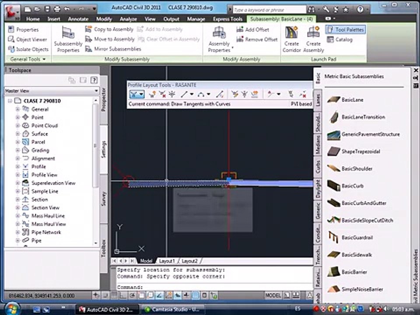Pick BasicSideSlopeCutDitch subassembly
Viewport: 420px width, 315px height.
click(360, 220)
